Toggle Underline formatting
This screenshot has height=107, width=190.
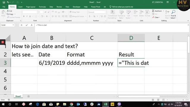click(x=30, y=16)
